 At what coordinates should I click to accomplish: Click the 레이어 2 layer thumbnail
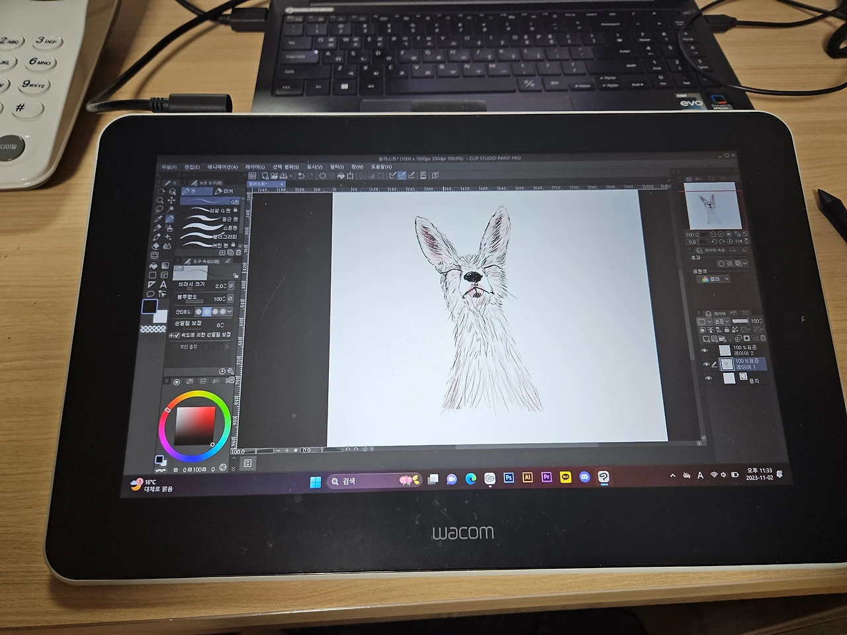point(725,351)
